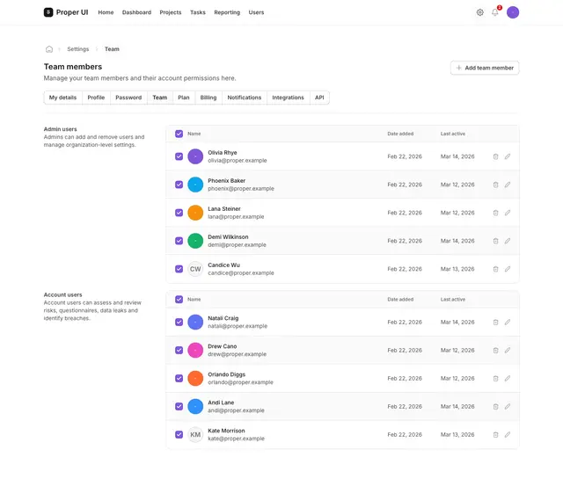Open Projects in top navigation

point(171,12)
